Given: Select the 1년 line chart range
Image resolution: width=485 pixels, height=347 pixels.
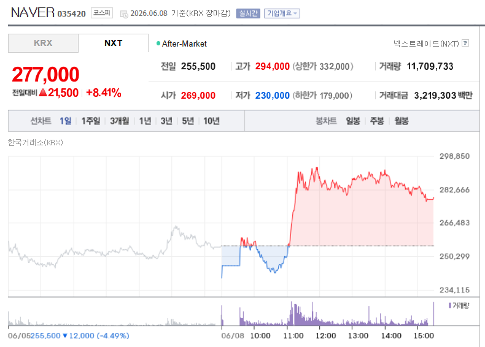Looking at the screenshot, I should point(145,121).
